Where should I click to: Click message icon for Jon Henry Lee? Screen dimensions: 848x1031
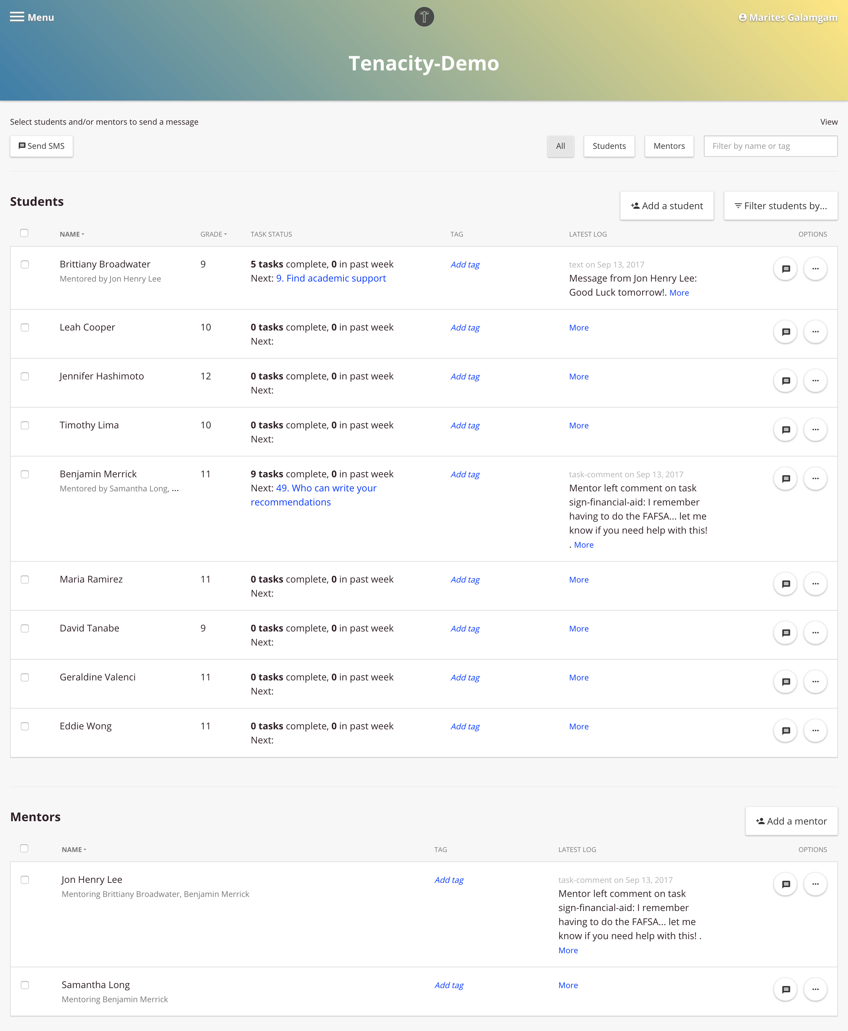click(x=785, y=884)
